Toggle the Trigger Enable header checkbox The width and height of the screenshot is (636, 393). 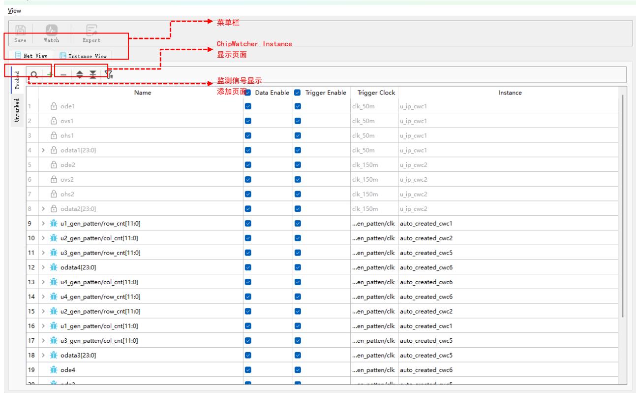pyautogui.click(x=297, y=93)
